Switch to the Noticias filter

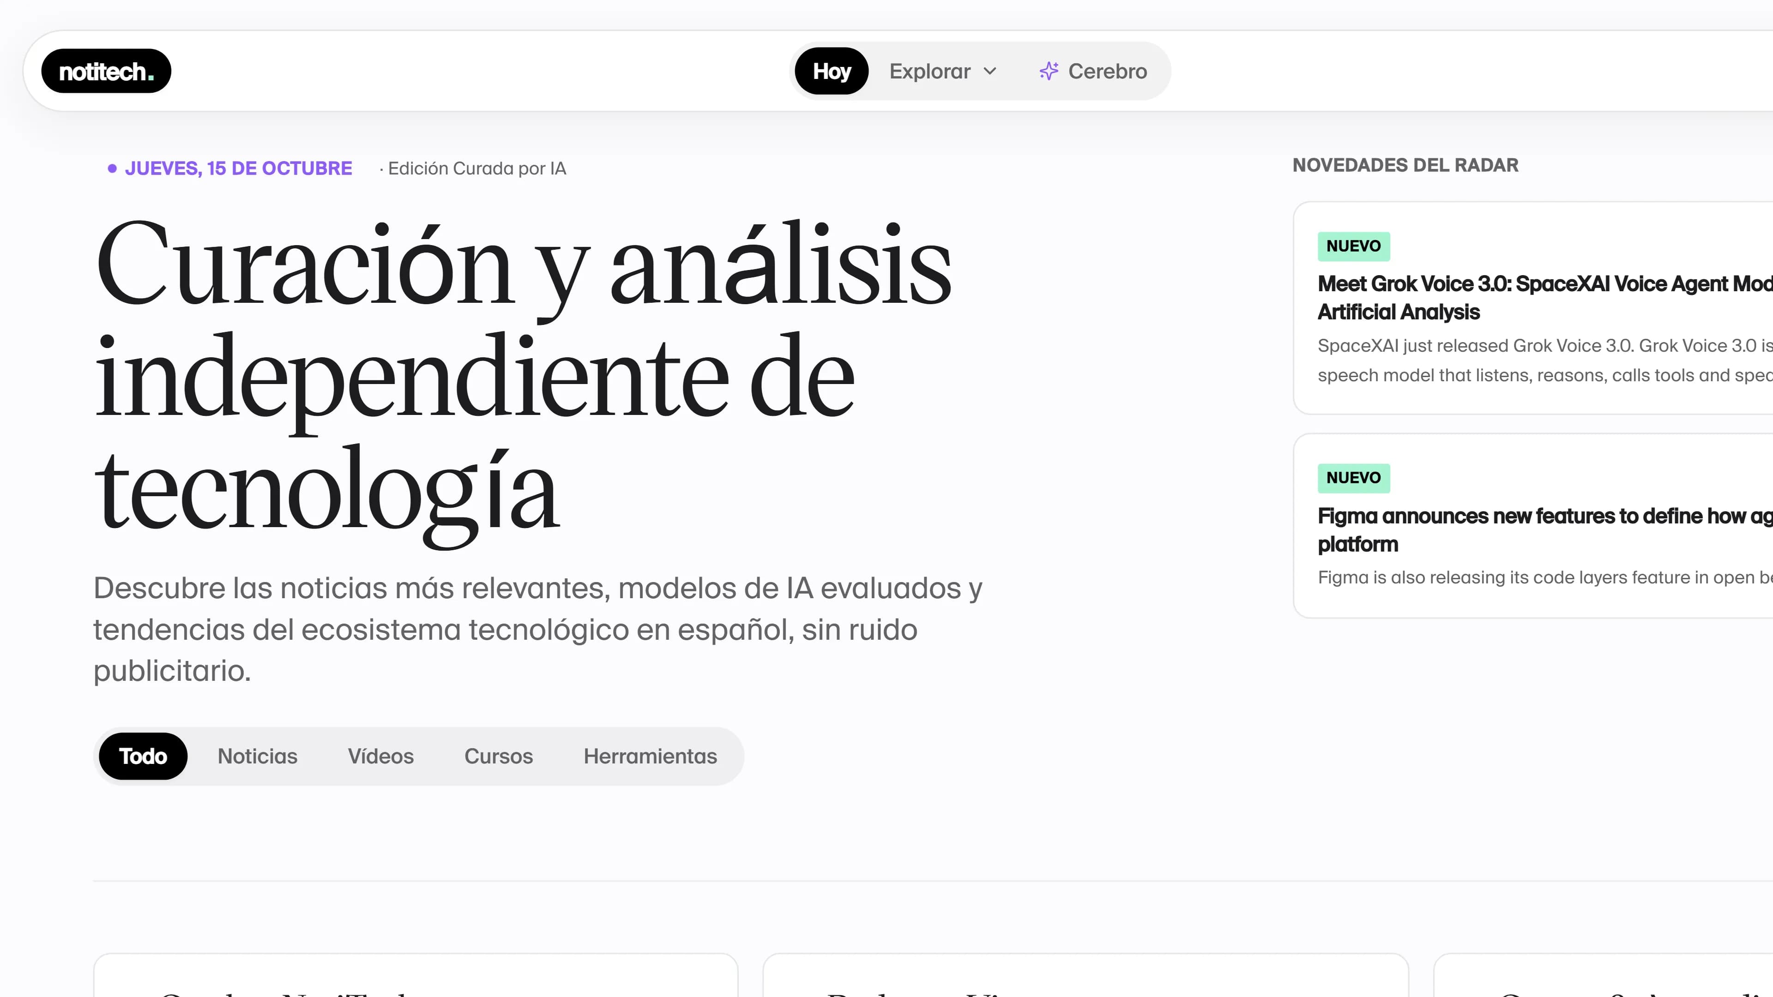(258, 756)
